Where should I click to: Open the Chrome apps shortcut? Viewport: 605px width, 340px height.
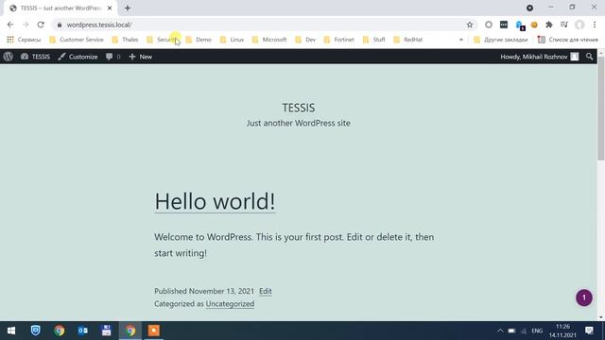coord(24,40)
